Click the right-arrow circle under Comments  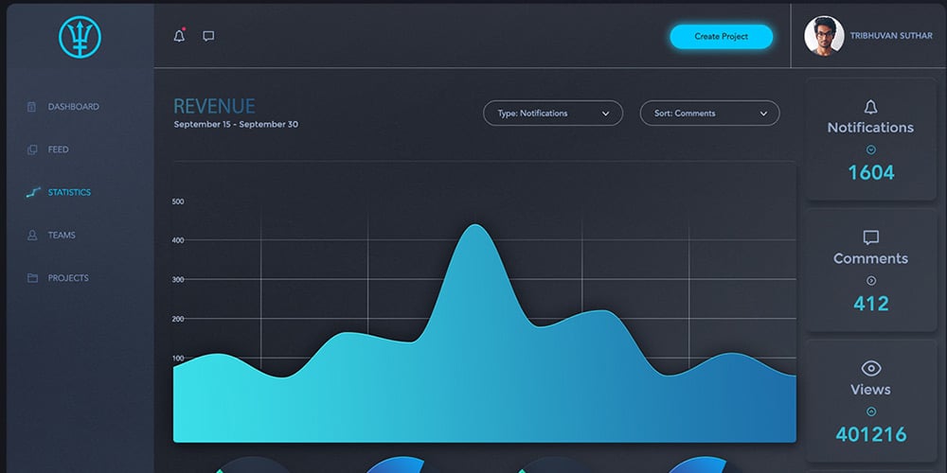(x=871, y=281)
